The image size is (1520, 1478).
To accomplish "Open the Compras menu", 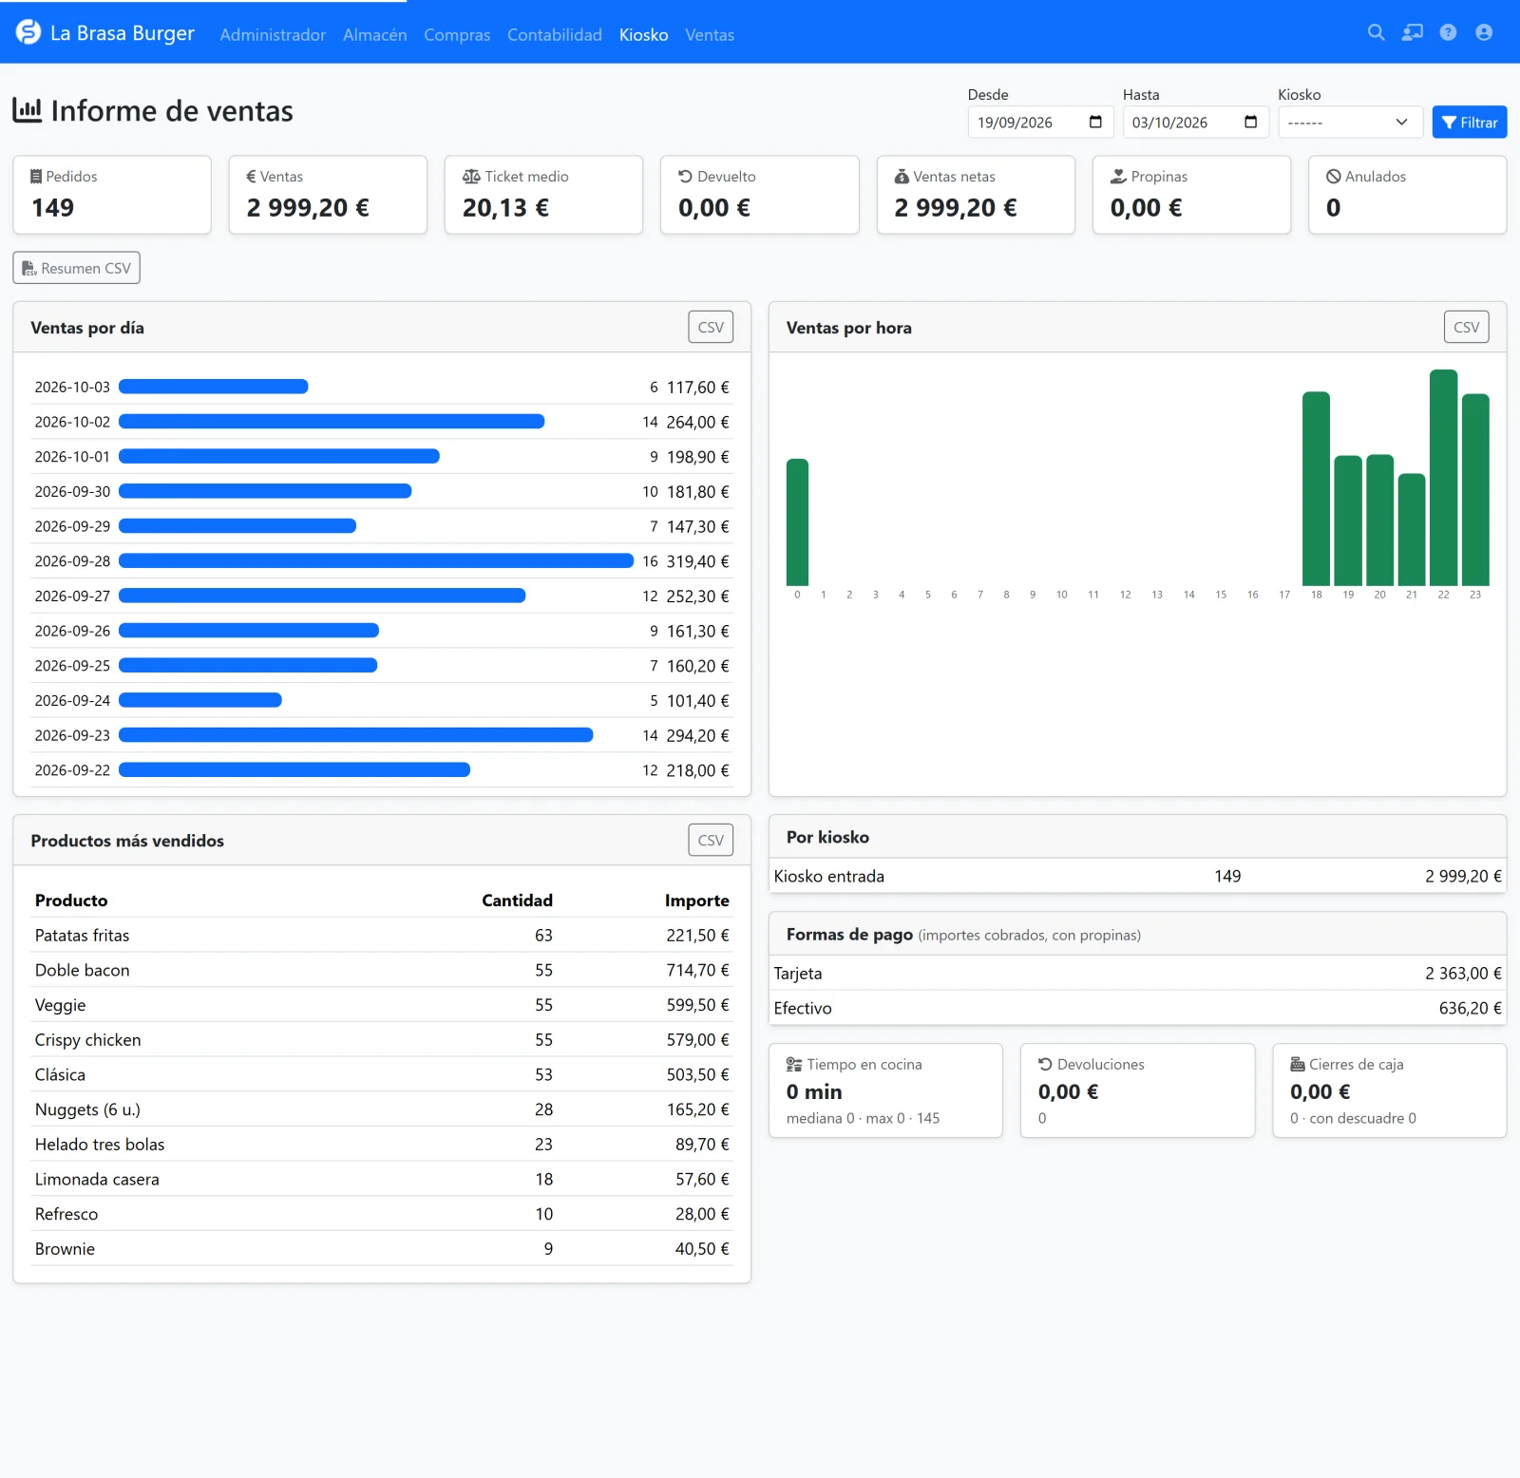I will pos(457,35).
